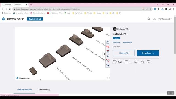Viewport: 176px width, 99px height.
Task: Open the My Ads bookmark folder
Action: click(88, 13)
